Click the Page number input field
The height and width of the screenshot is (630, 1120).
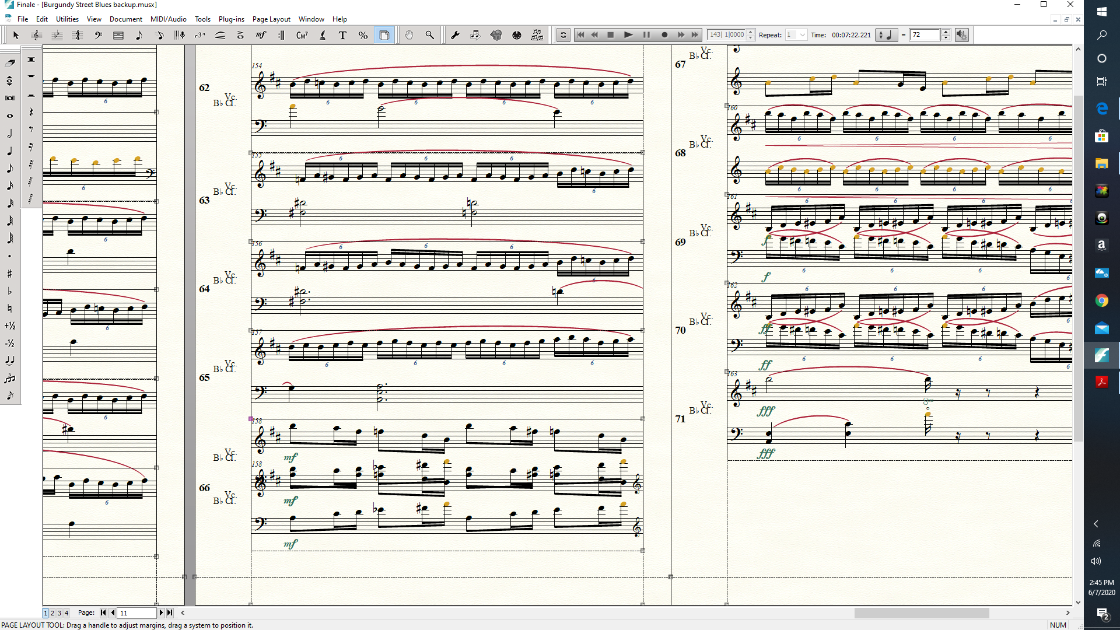(x=136, y=612)
